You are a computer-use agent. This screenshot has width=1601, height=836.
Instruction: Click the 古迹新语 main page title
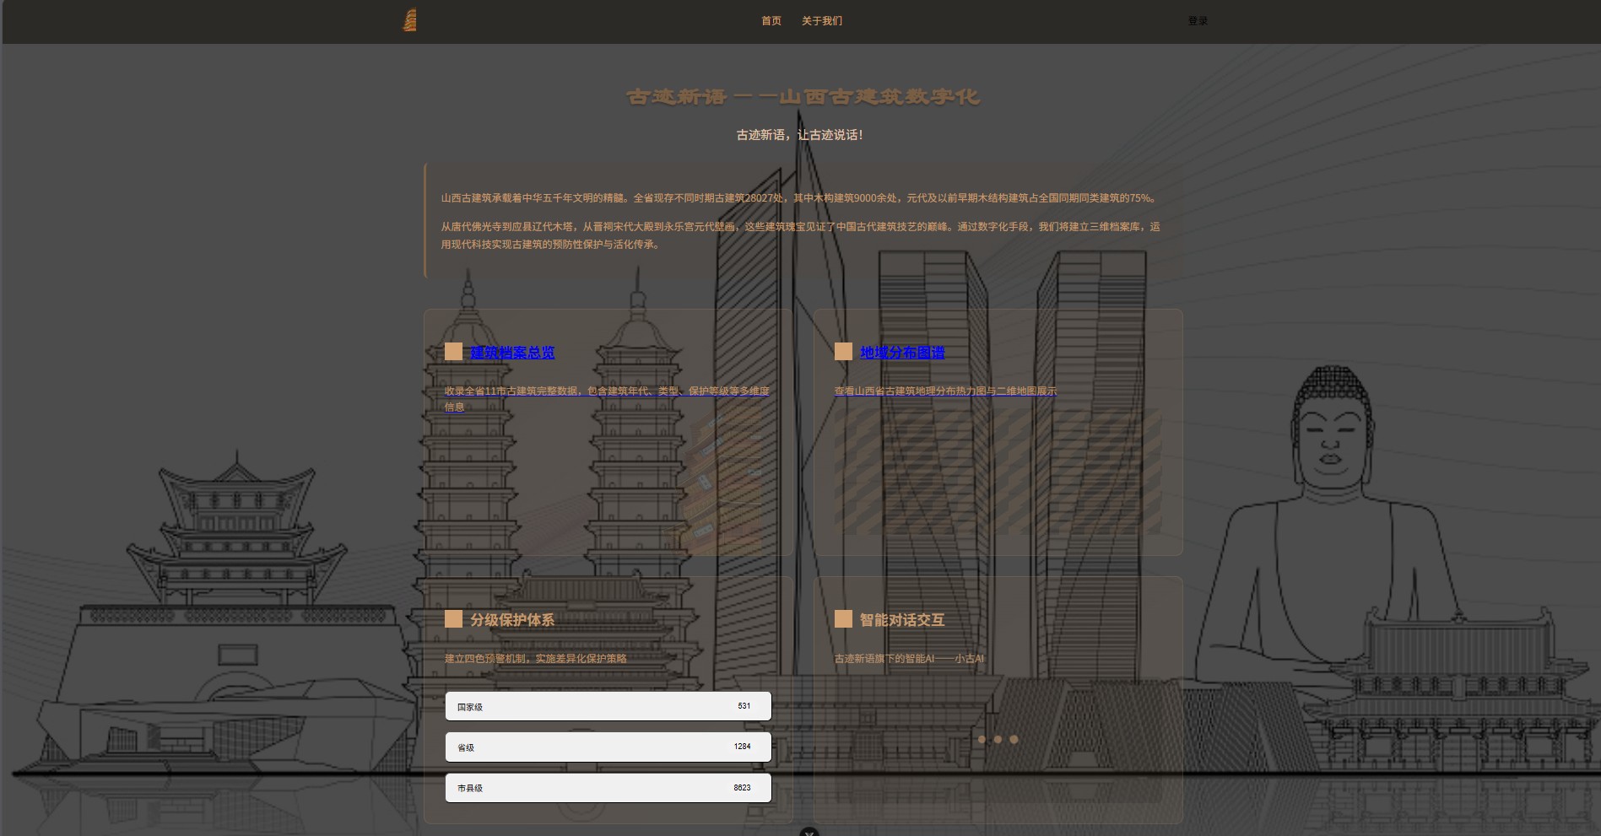coord(802,97)
